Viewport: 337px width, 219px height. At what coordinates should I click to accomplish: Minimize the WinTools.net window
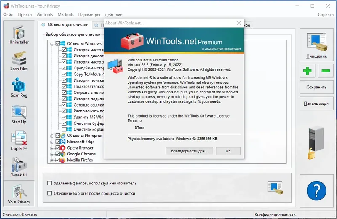pos(297,6)
